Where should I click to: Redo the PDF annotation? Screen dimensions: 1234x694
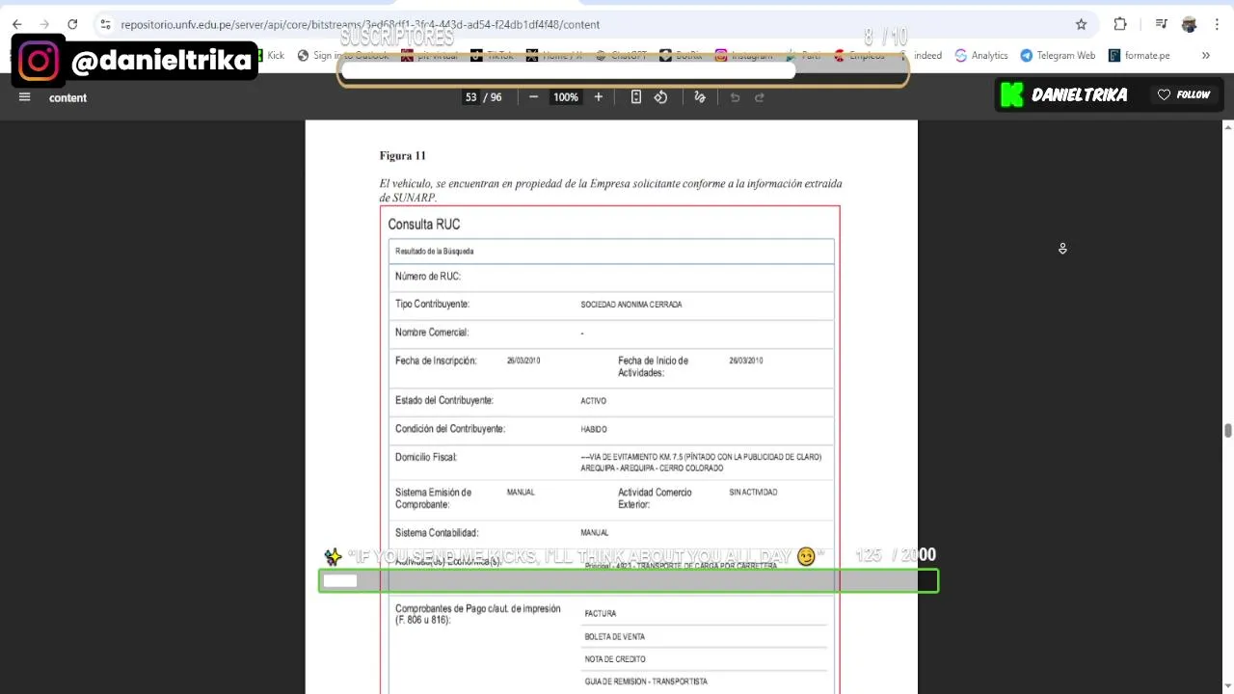[x=760, y=97]
